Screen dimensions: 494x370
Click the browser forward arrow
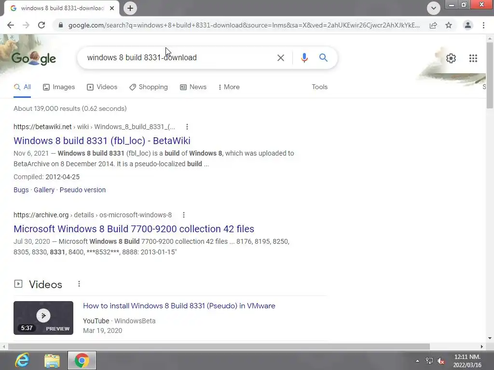coord(26,25)
